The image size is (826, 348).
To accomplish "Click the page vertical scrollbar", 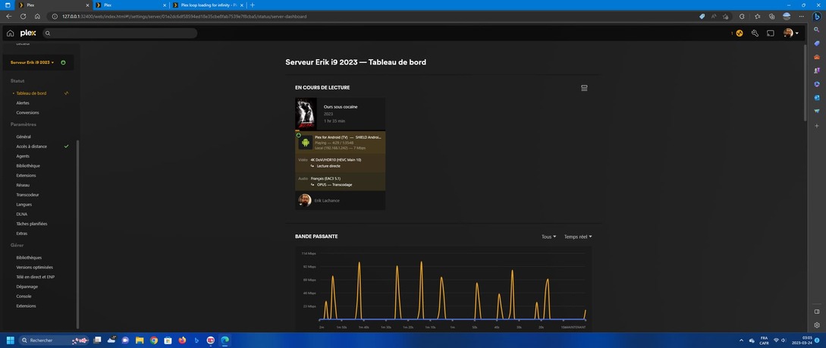I will point(805,82).
